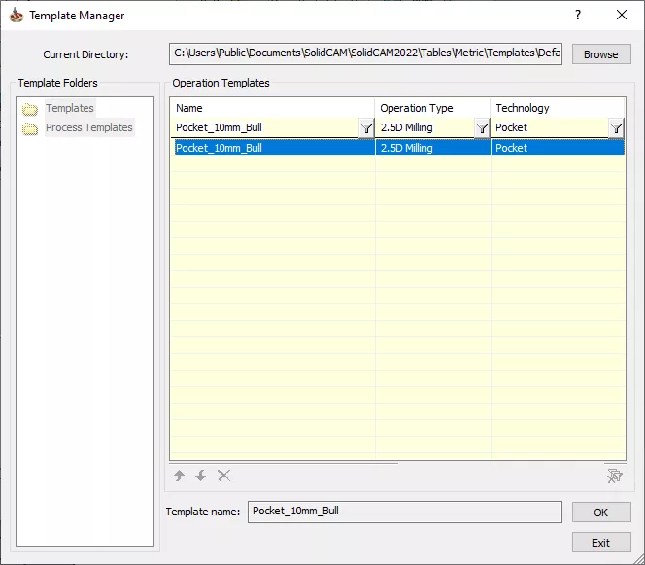645x565 pixels.
Task: Click the Exit button
Action: pyautogui.click(x=600, y=543)
